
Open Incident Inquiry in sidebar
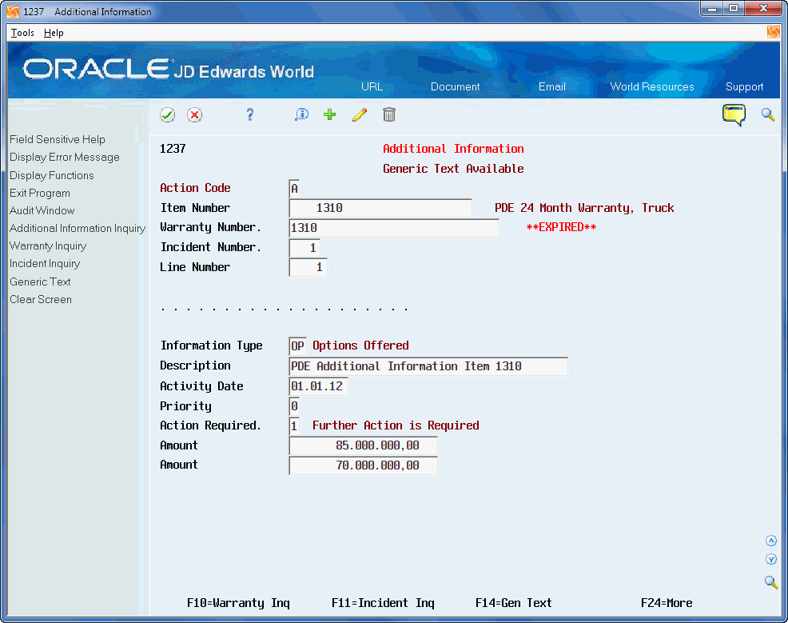tap(45, 263)
